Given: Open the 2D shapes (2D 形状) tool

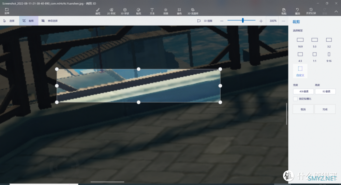Looking at the screenshot, I should [112, 11].
